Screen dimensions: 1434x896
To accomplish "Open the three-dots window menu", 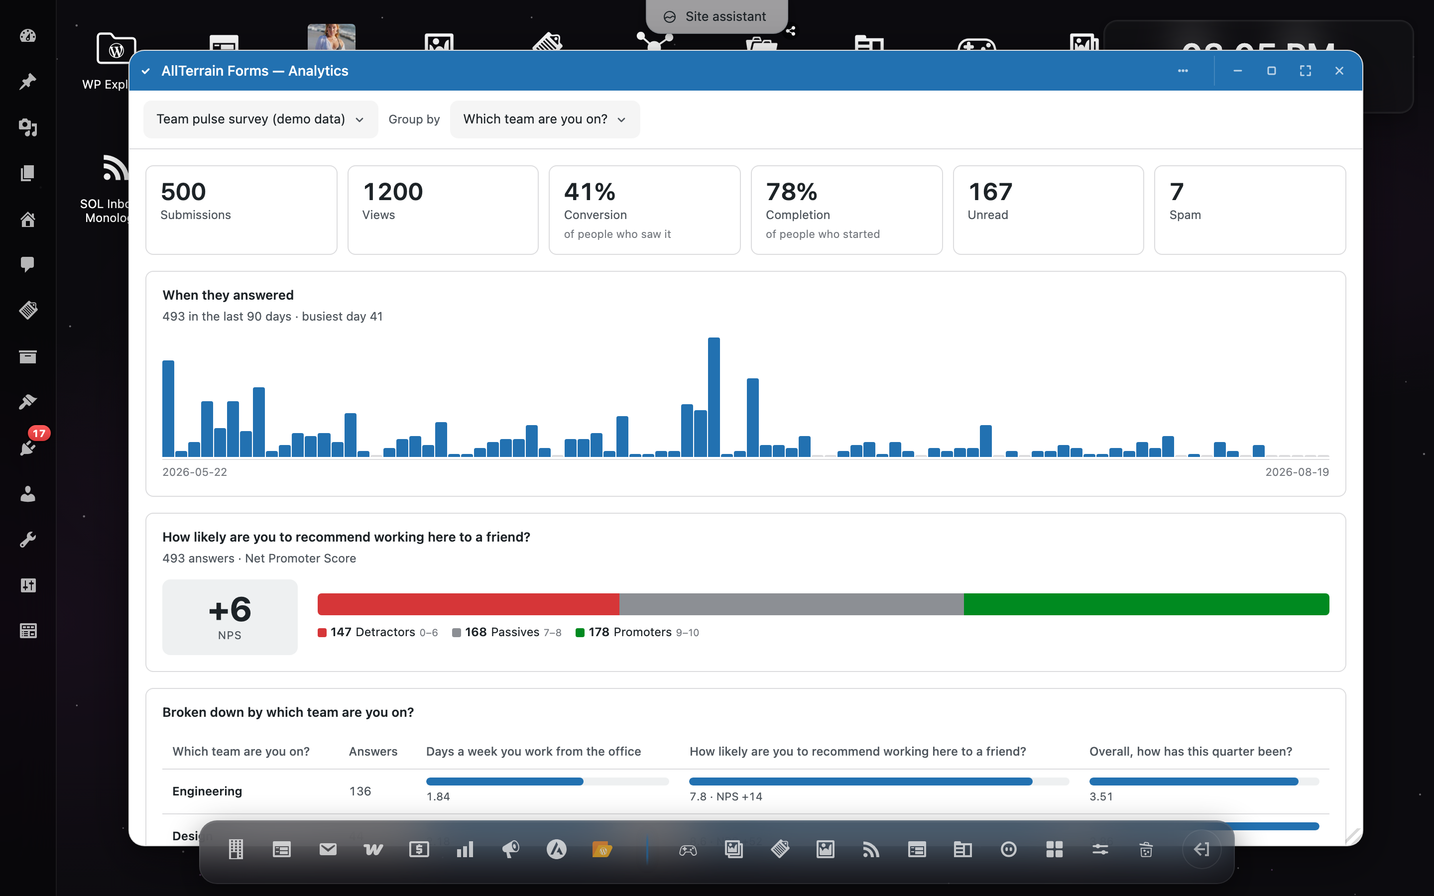I will tap(1183, 71).
